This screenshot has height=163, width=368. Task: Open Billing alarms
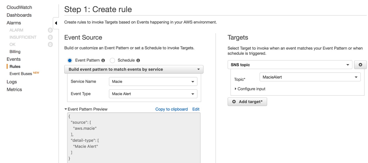click(15, 51)
